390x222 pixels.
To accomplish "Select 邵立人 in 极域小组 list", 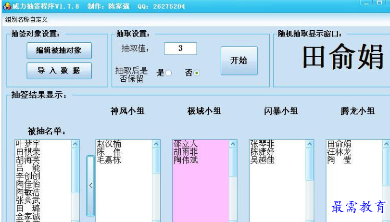I will (x=186, y=144).
